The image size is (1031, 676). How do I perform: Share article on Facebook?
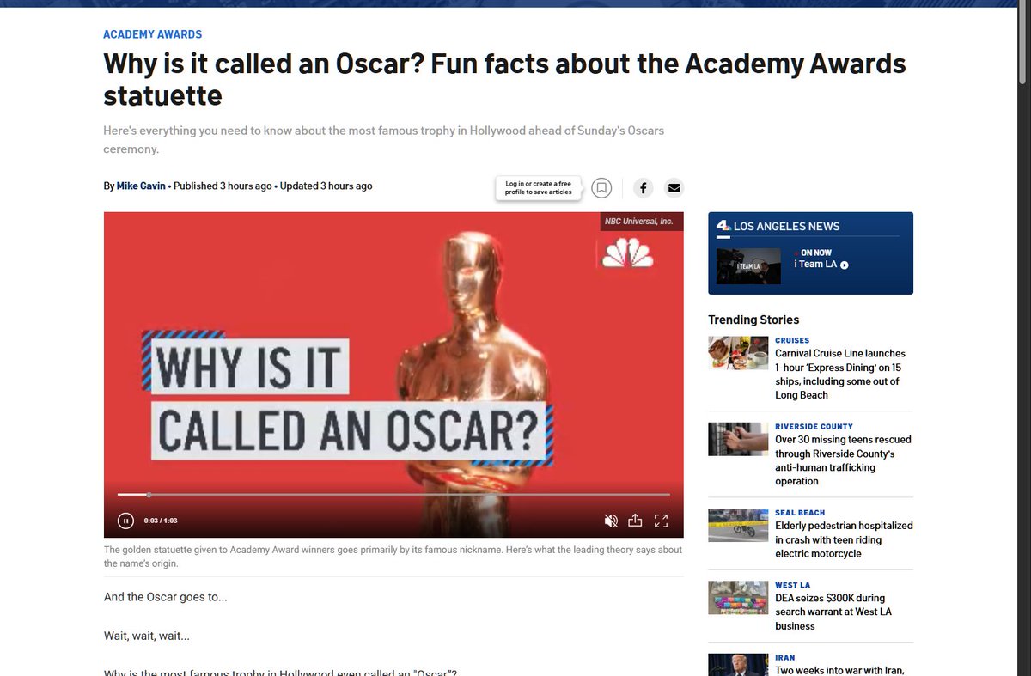point(644,187)
